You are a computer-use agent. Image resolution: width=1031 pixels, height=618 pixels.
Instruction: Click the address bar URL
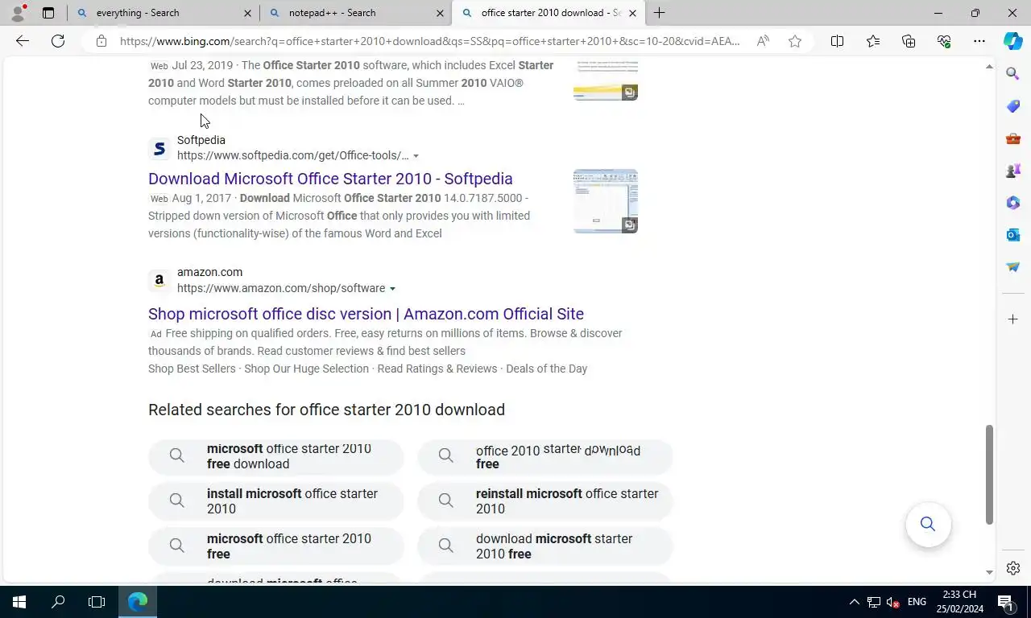429,41
